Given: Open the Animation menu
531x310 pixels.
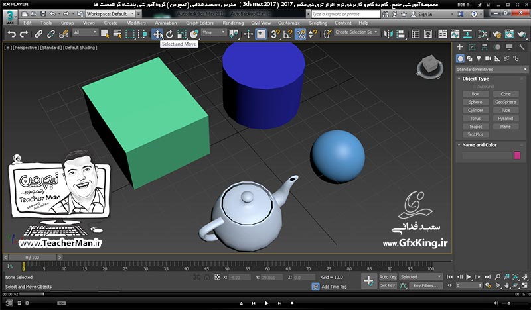Looking at the screenshot, I should (x=166, y=23).
